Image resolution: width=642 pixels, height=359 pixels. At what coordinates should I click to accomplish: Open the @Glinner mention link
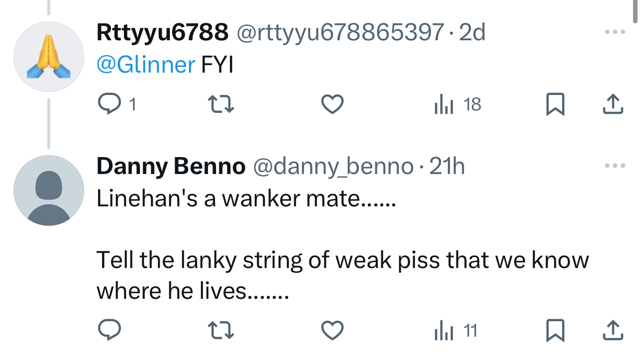[x=146, y=65]
